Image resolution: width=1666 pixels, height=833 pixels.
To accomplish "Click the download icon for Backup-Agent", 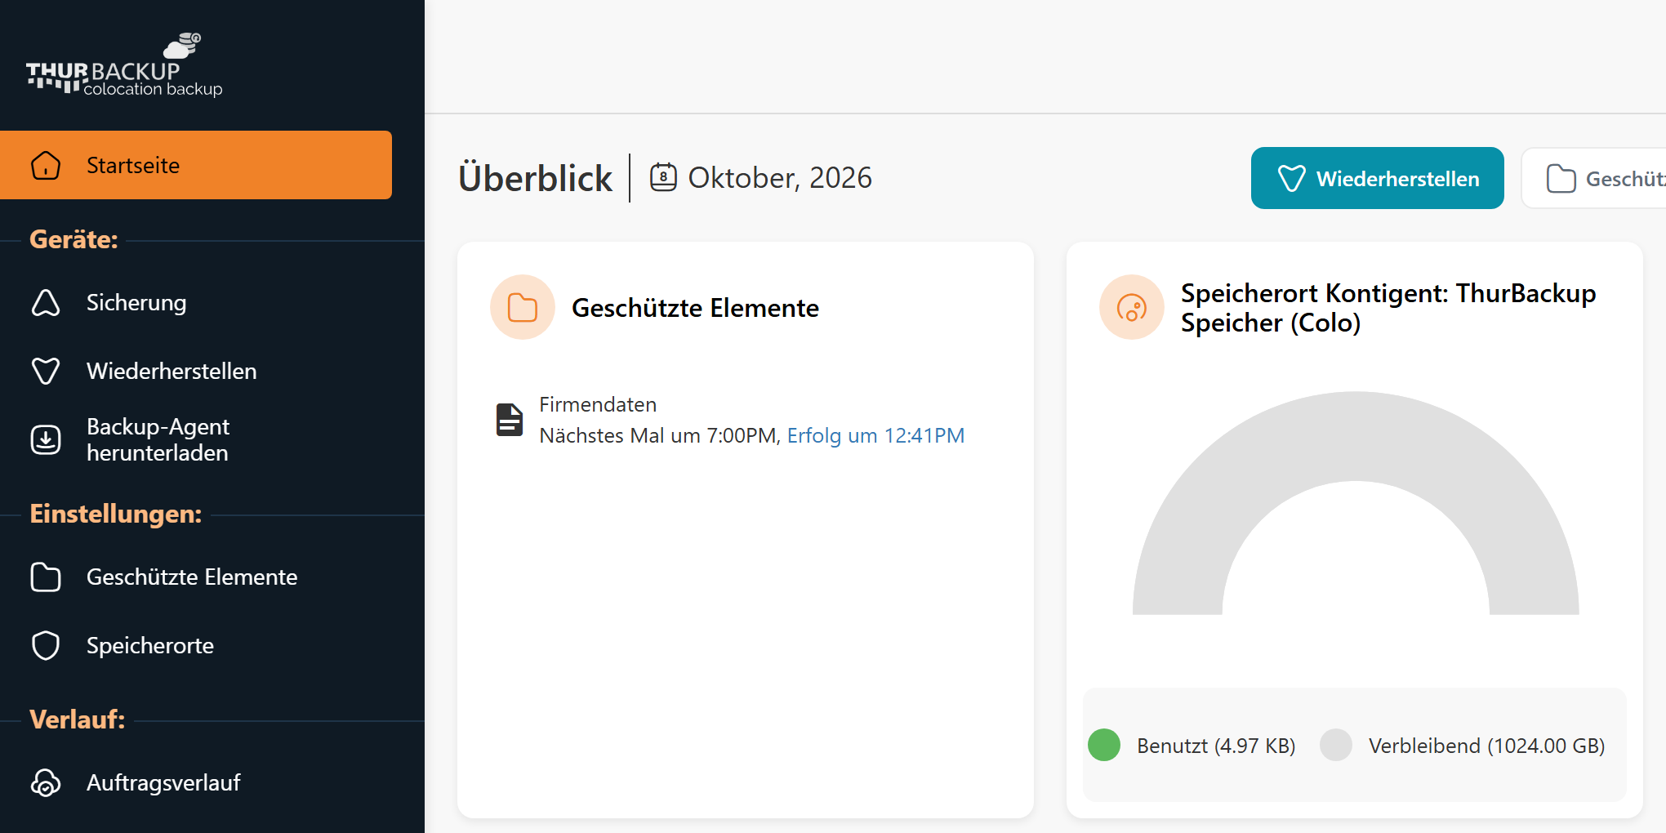I will tap(46, 439).
